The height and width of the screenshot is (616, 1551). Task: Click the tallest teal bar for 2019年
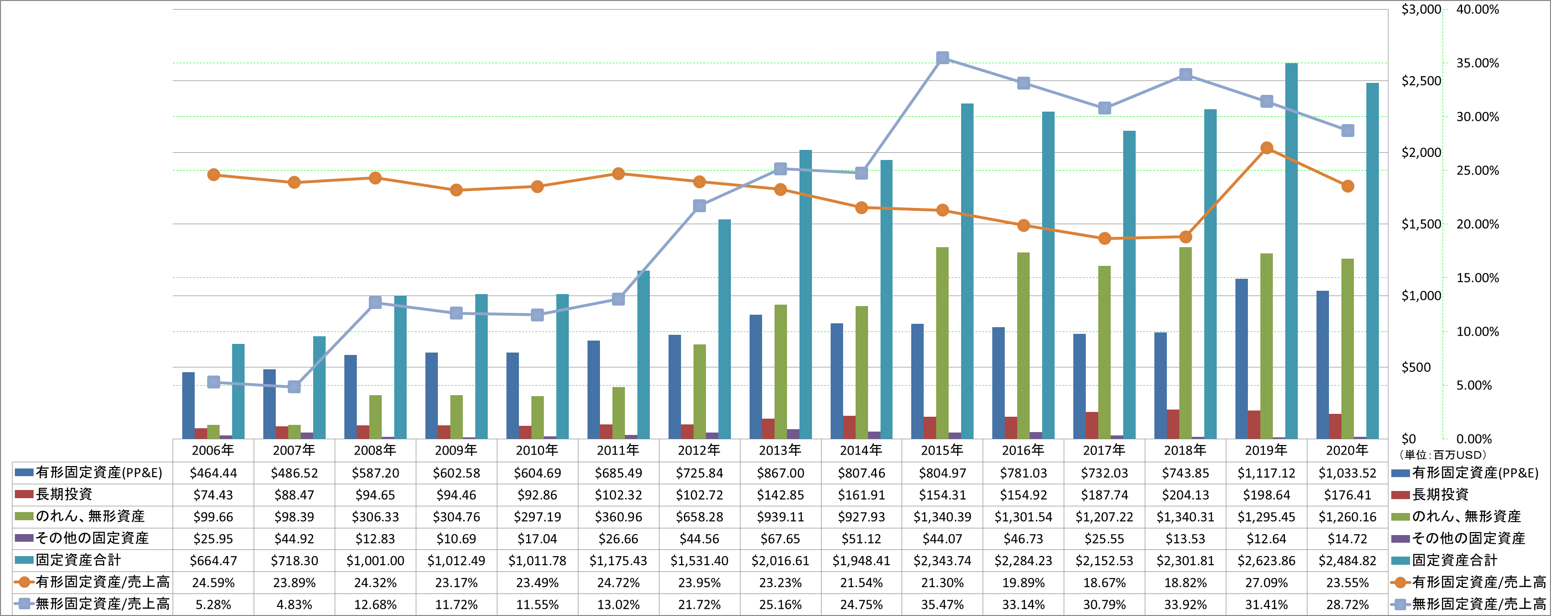point(1291,251)
